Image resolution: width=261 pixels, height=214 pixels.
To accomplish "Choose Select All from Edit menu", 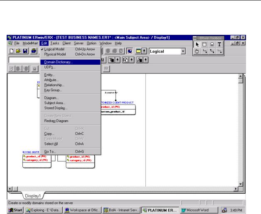I will point(70,144).
